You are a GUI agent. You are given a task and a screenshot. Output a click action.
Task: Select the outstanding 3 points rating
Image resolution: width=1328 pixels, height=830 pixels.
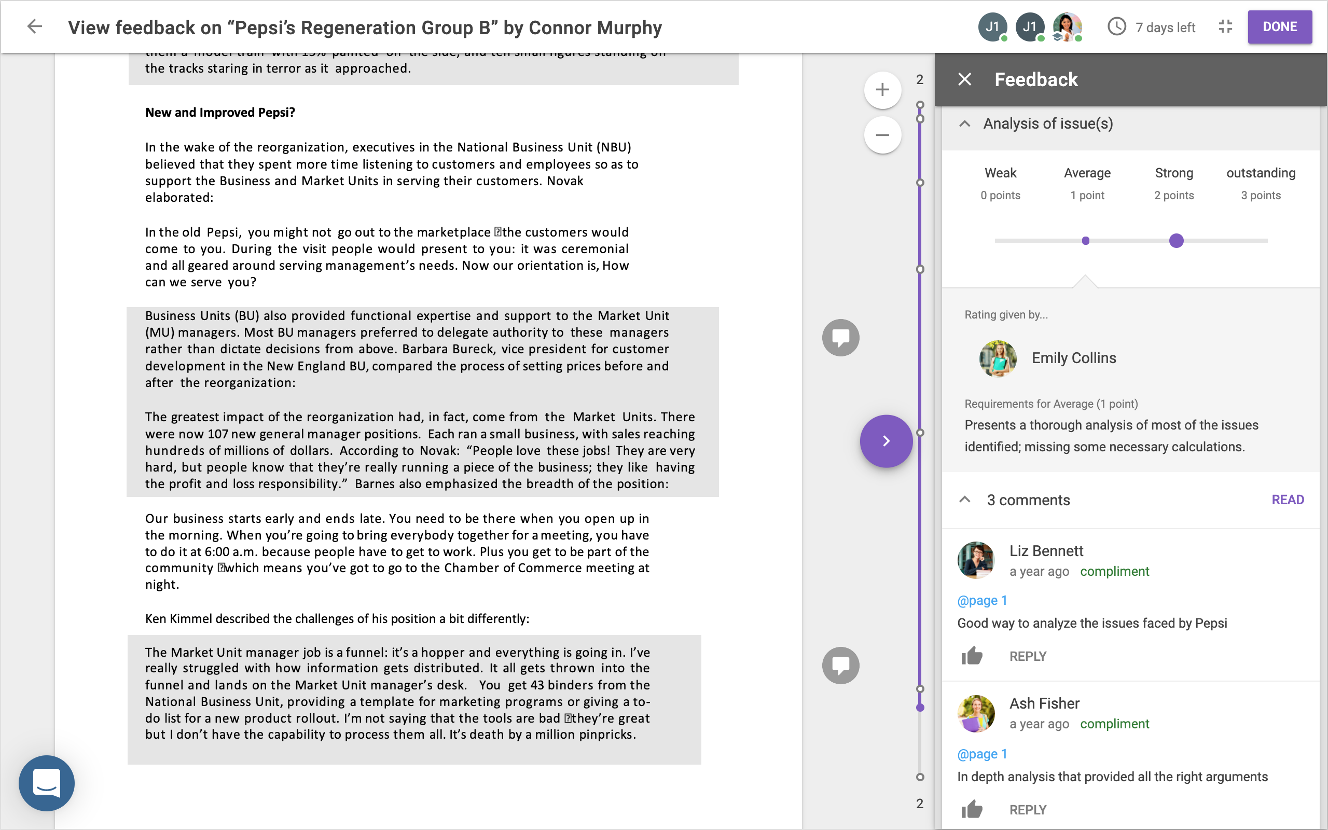[1261, 183]
